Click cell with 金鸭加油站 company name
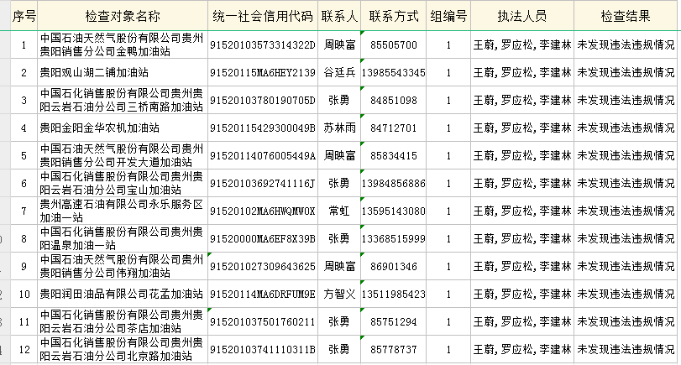The height and width of the screenshot is (365, 681). [x=123, y=44]
